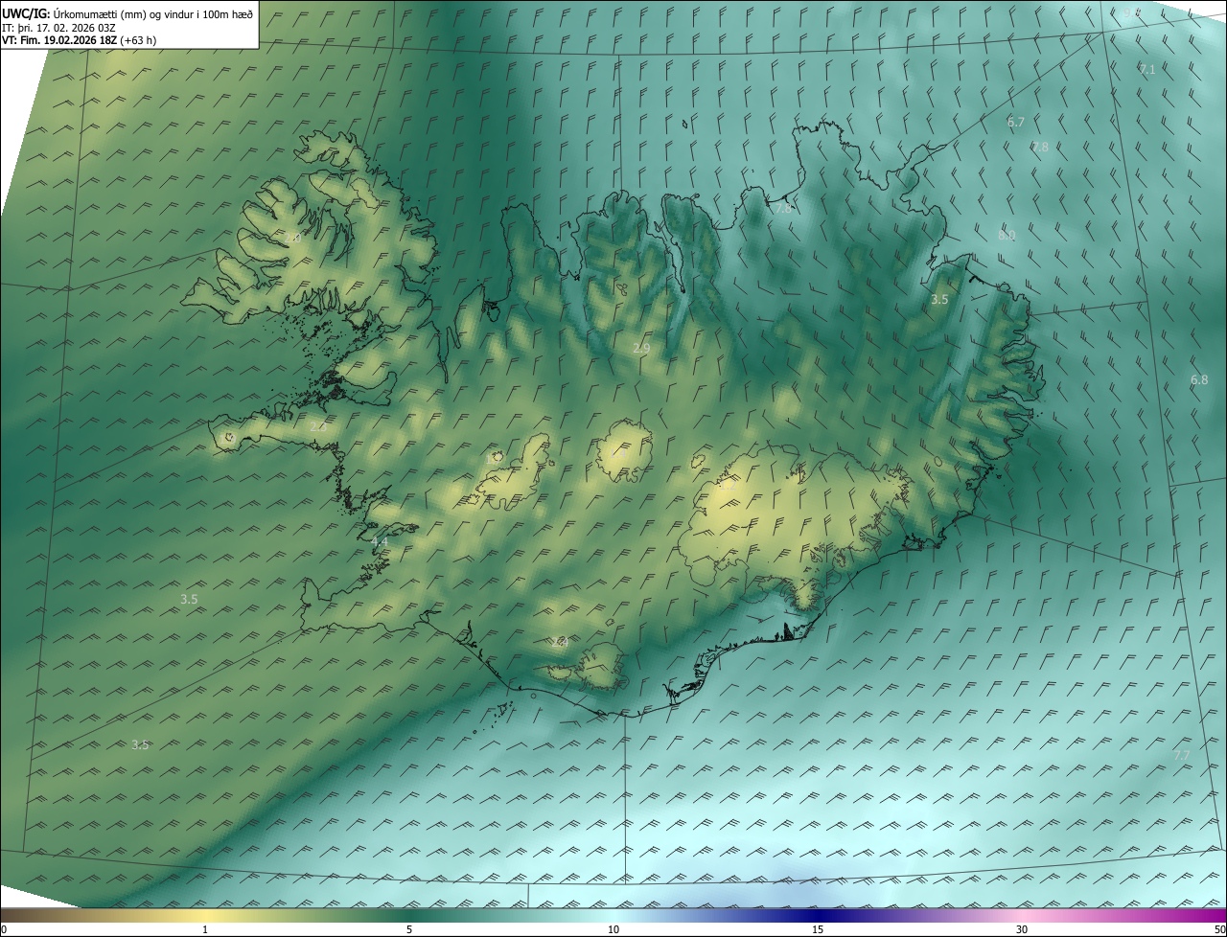Image resolution: width=1227 pixels, height=937 pixels.
Task: Click the precipitation value 2.0 in the Westfjords
Action: [x=293, y=237]
